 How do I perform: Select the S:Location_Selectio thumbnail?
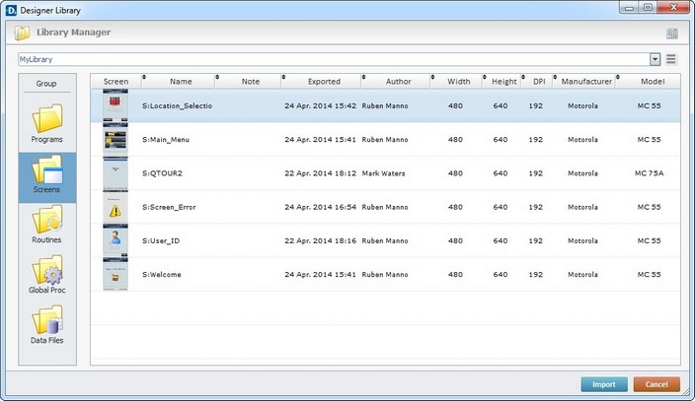[116, 105]
